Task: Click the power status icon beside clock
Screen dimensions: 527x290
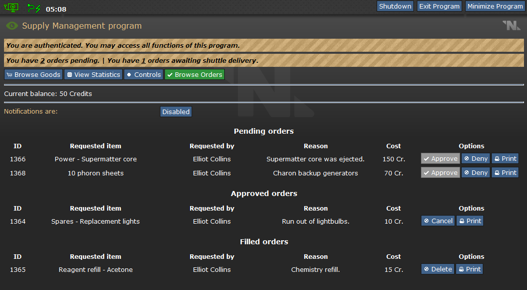Action: (34, 8)
